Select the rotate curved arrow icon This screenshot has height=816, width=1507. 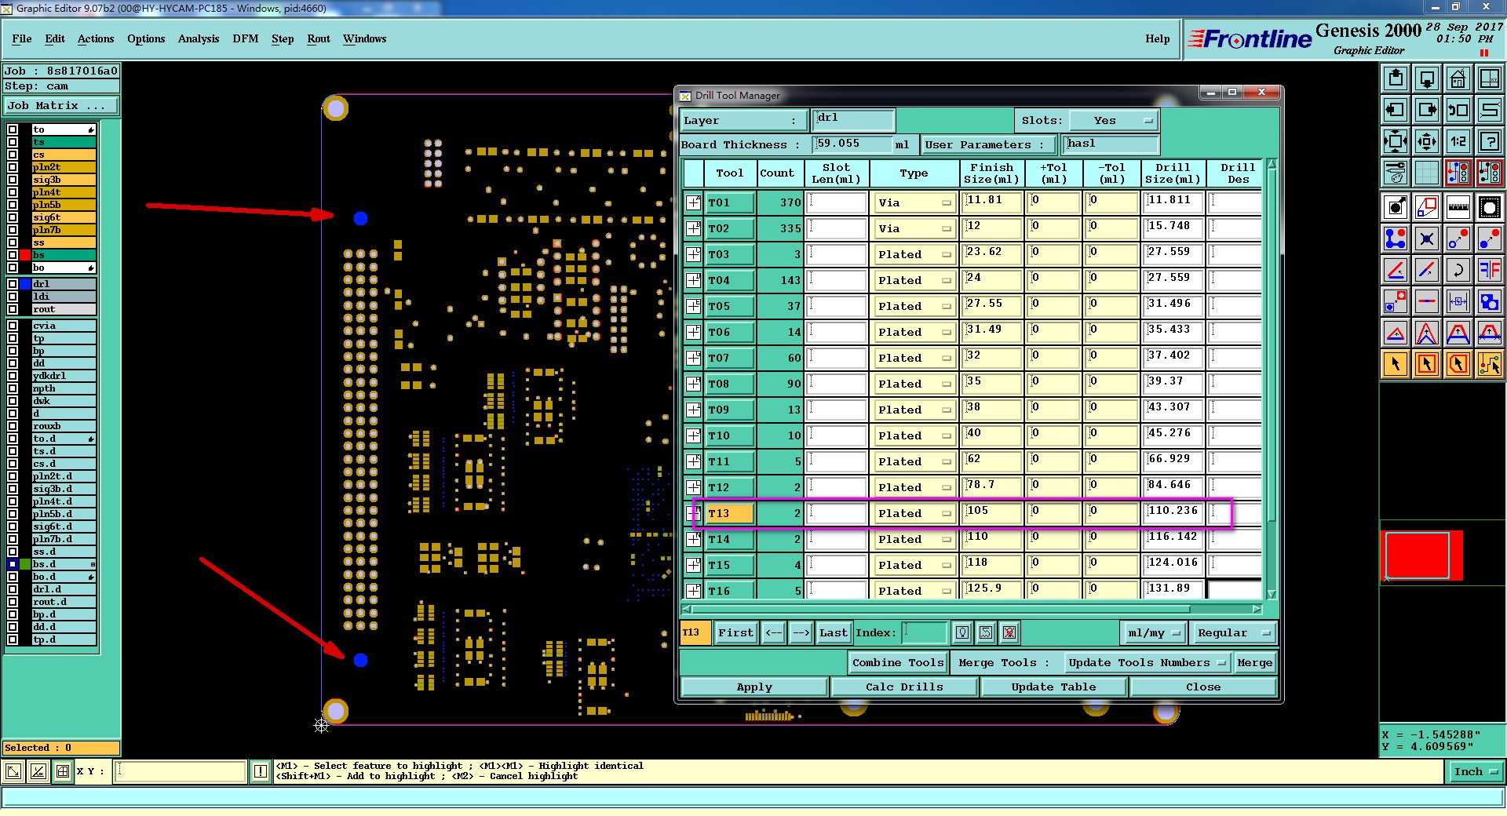pos(1458,270)
